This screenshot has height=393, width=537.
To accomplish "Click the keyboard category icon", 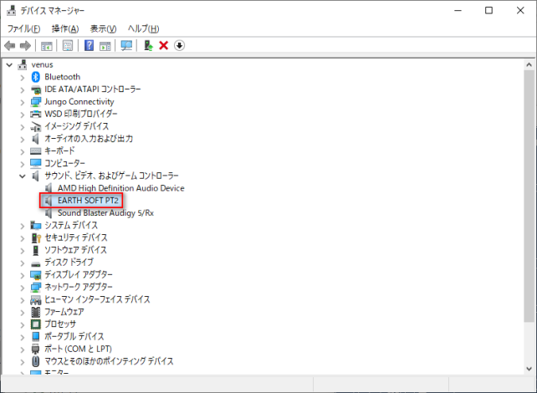I will pyautogui.click(x=36, y=151).
